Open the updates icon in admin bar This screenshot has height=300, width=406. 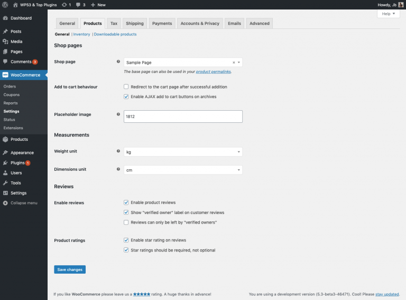pos(64,5)
